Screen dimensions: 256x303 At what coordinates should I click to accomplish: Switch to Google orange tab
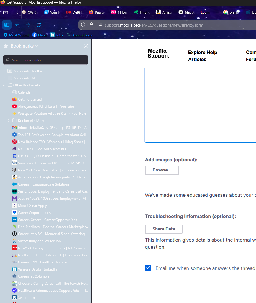point(231,12)
